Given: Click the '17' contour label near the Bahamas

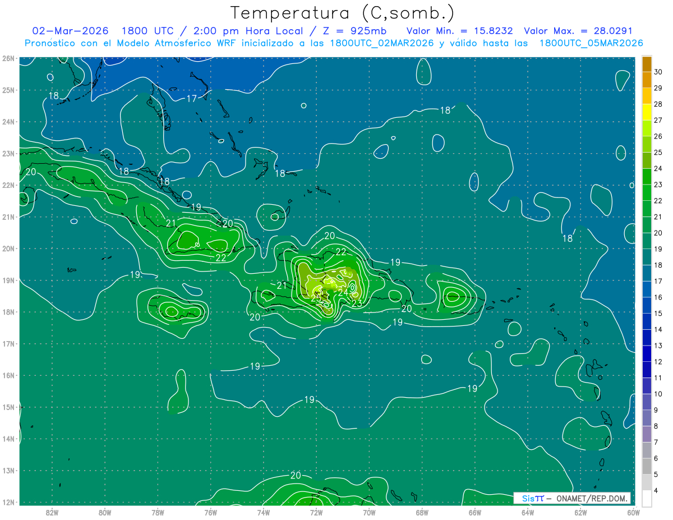Looking at the screenshot, I should [192, 99].
